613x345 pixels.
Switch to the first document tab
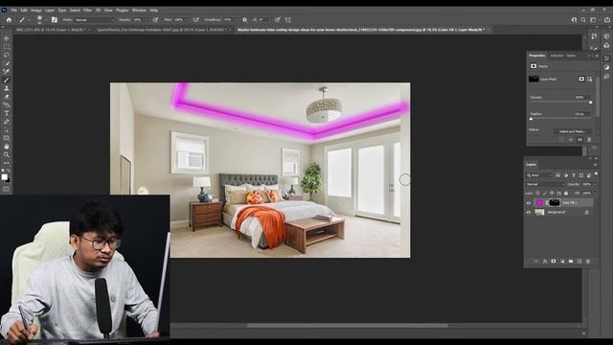point(51,30)
